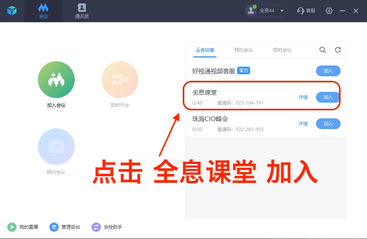
Task: Click the 好视通视频客服 room name
Action: click(x=214, y=71)
